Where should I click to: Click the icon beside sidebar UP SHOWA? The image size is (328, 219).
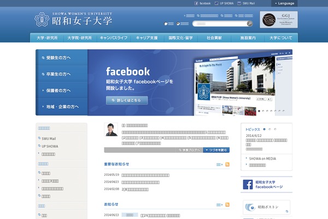click(x=39, y=146)
